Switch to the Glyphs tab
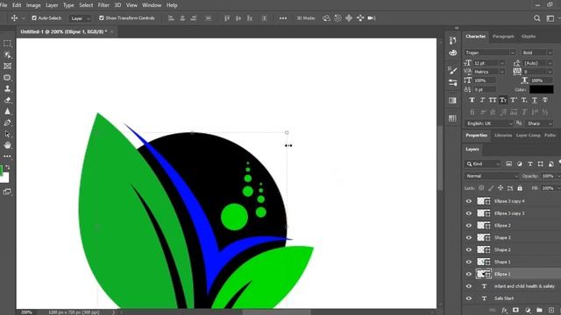 (528, 37)
